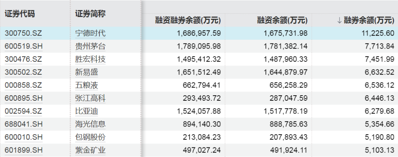This screenshot has height=157, width=398.
Task: Click the 证券代码 column header
Action: [20, 14]
